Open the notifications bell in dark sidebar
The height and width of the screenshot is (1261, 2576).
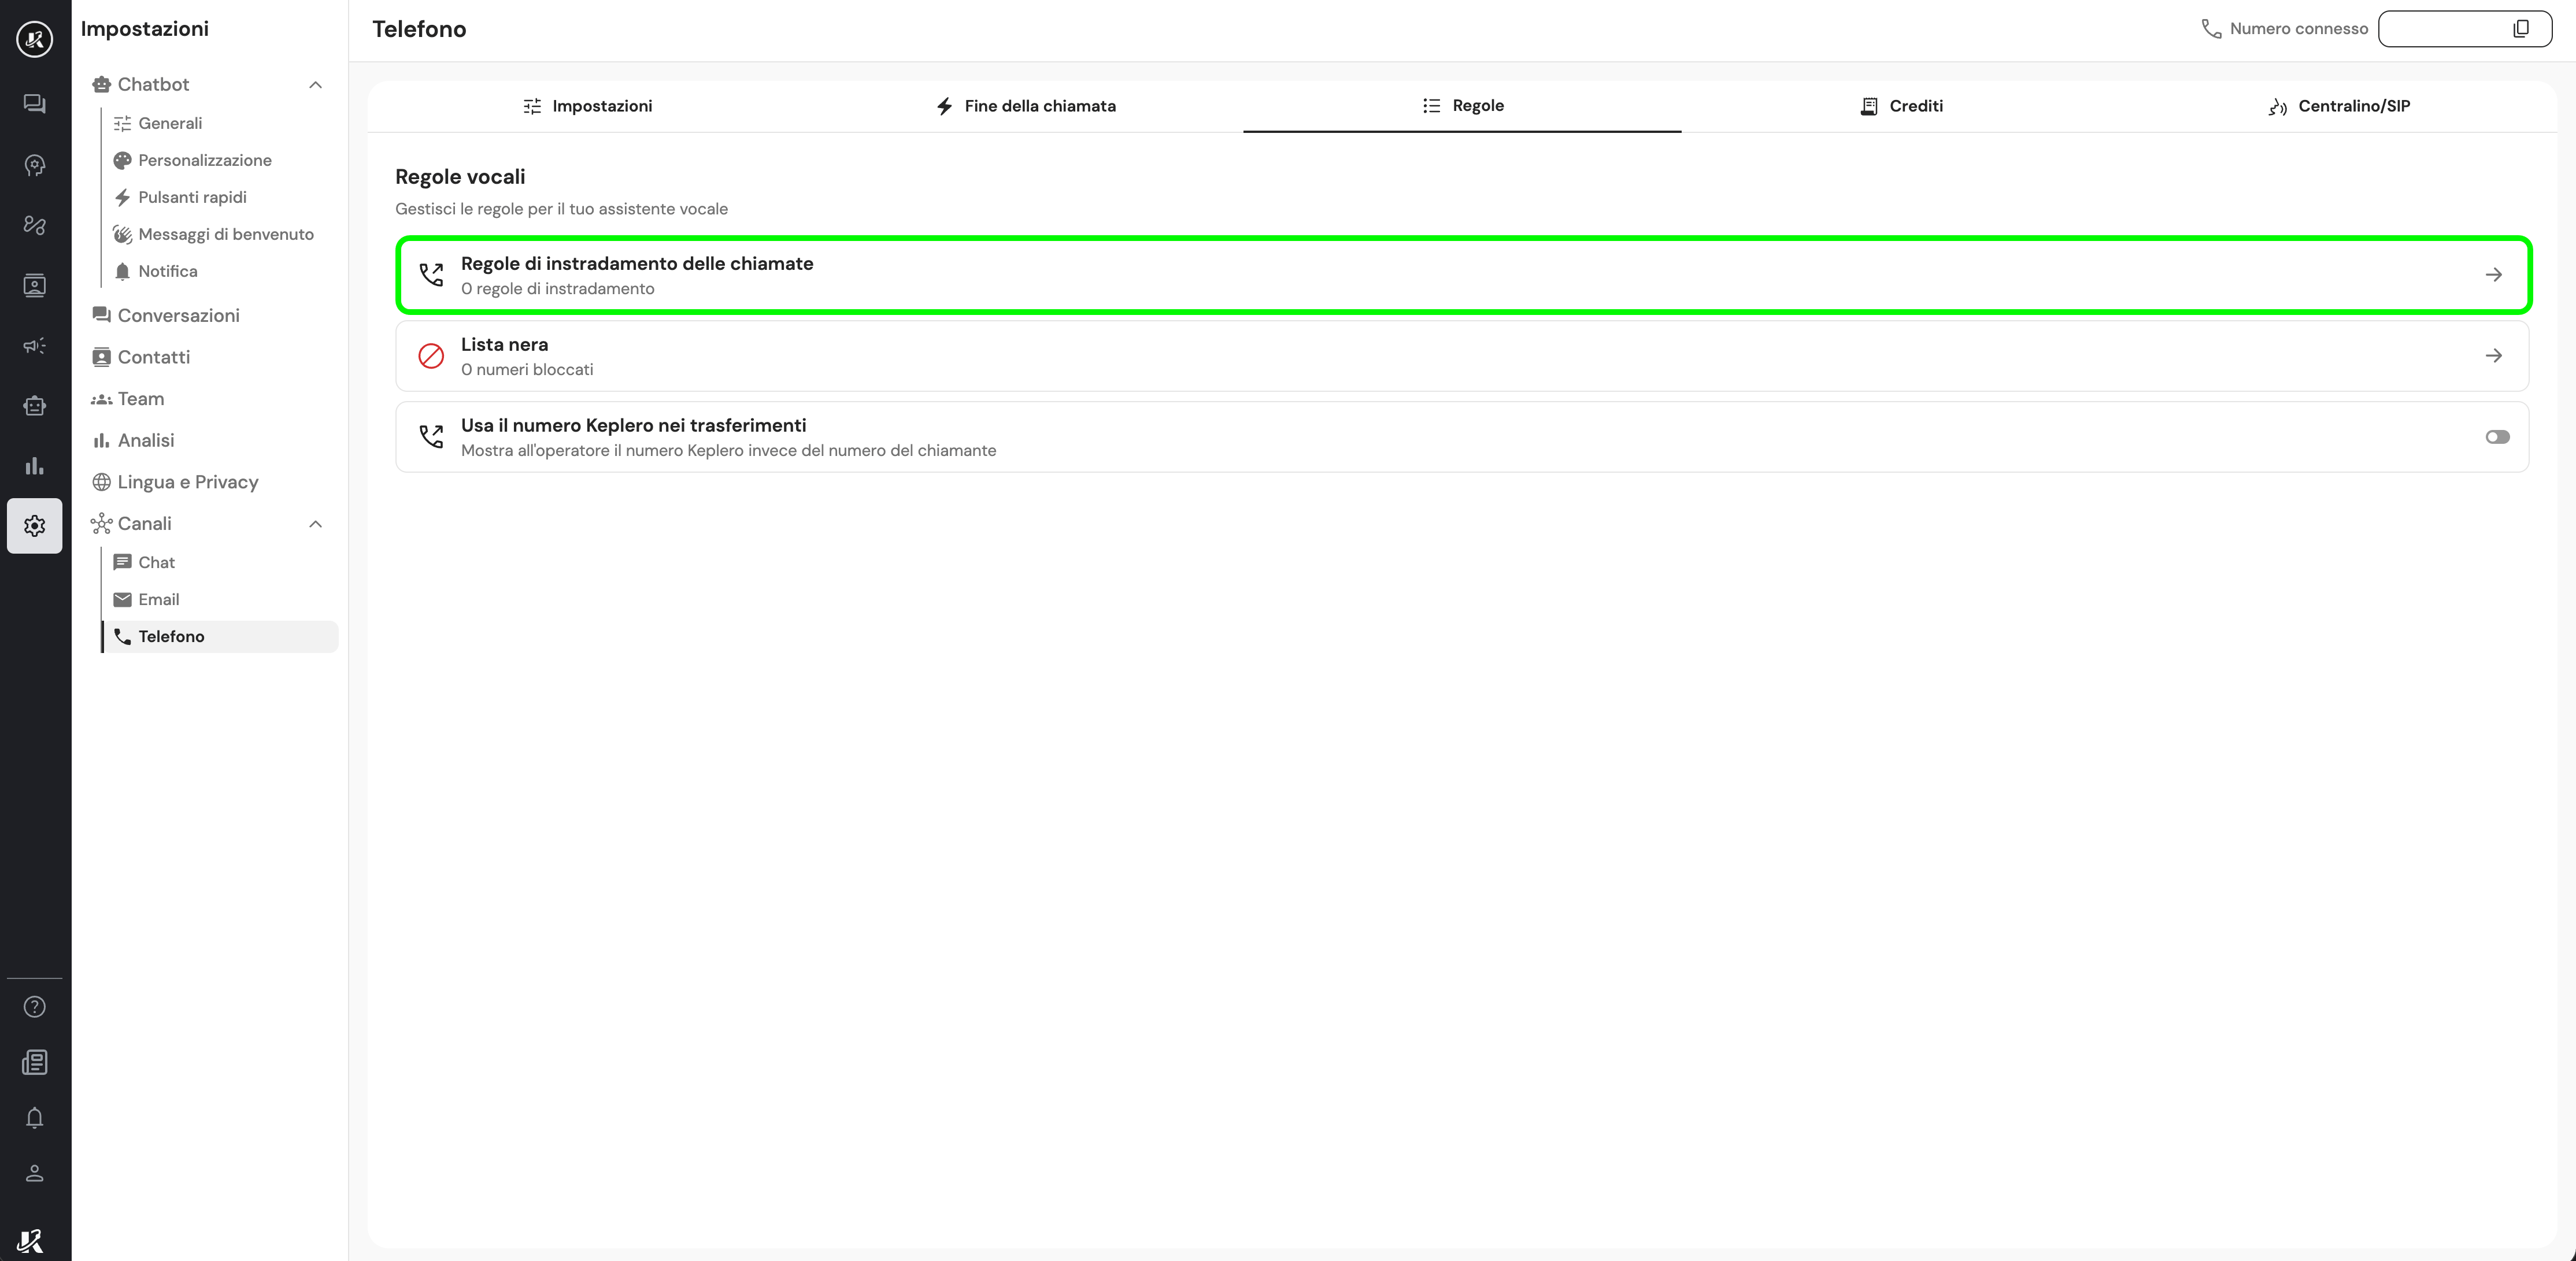(35, 1118)
